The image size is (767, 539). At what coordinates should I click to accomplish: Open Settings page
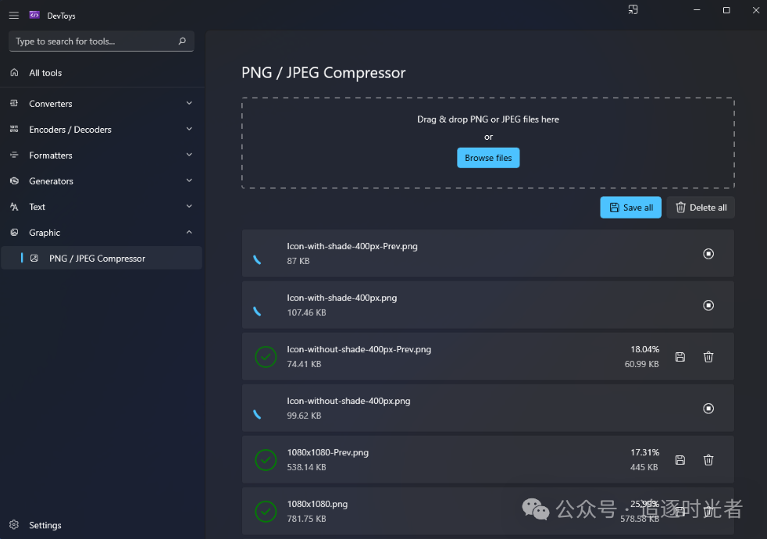(x=102, y=525)
